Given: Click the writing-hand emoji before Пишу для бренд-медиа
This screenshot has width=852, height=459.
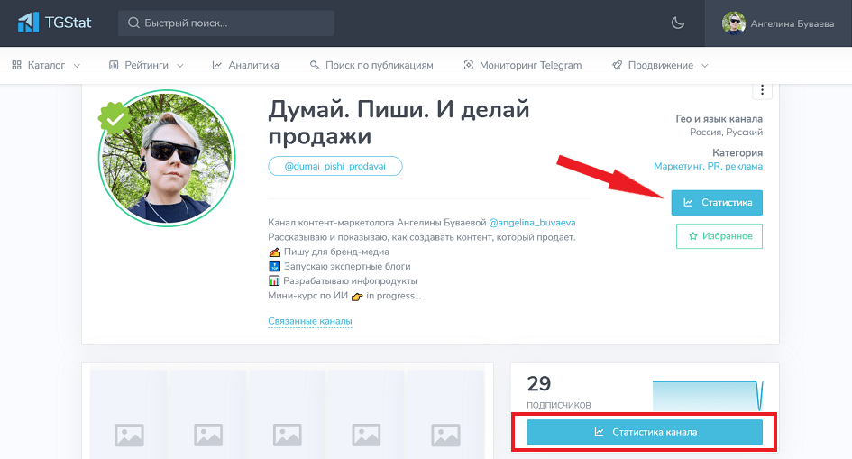Looking at the screenshot, I should pyautogui.click(x=274, y=252).
